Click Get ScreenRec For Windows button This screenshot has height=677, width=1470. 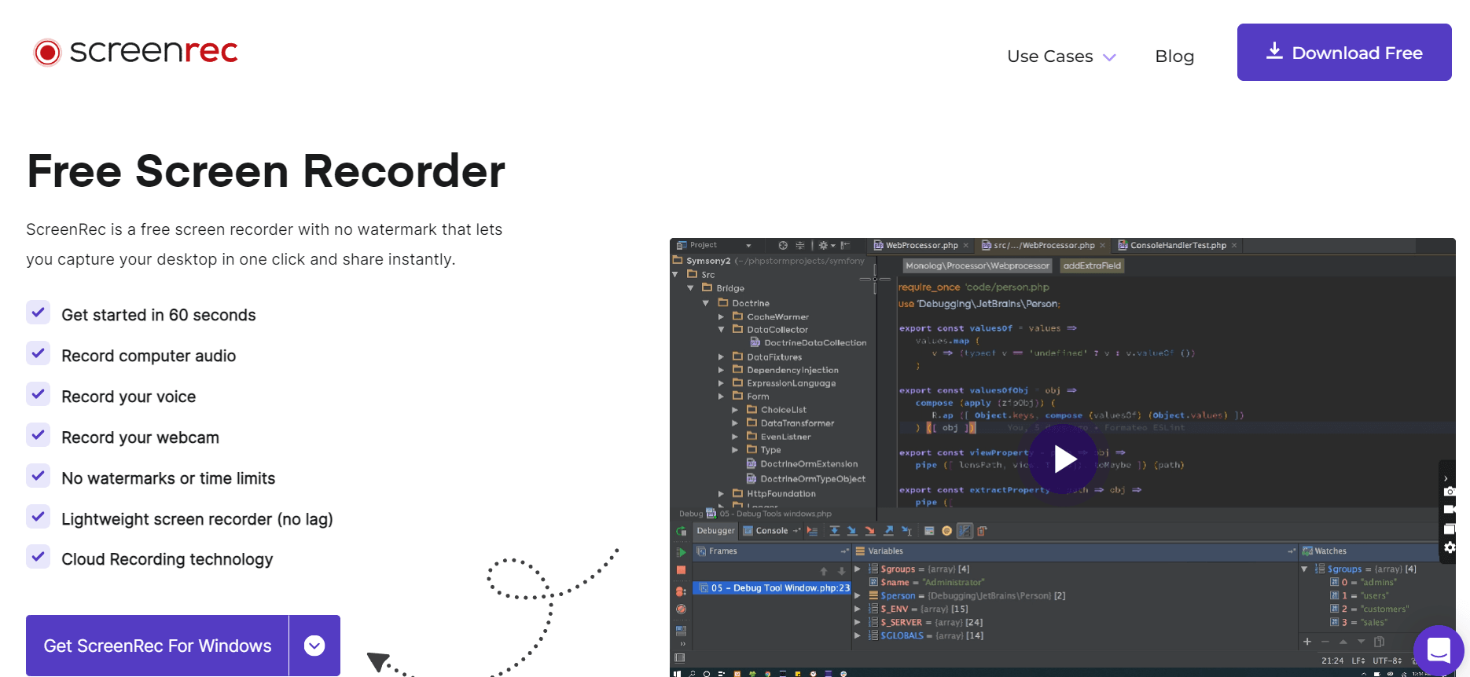(157, 646)
